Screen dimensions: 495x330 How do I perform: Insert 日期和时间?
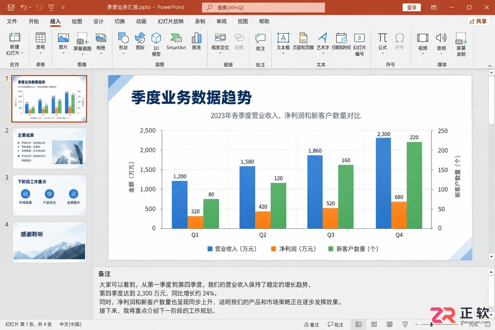341,42
